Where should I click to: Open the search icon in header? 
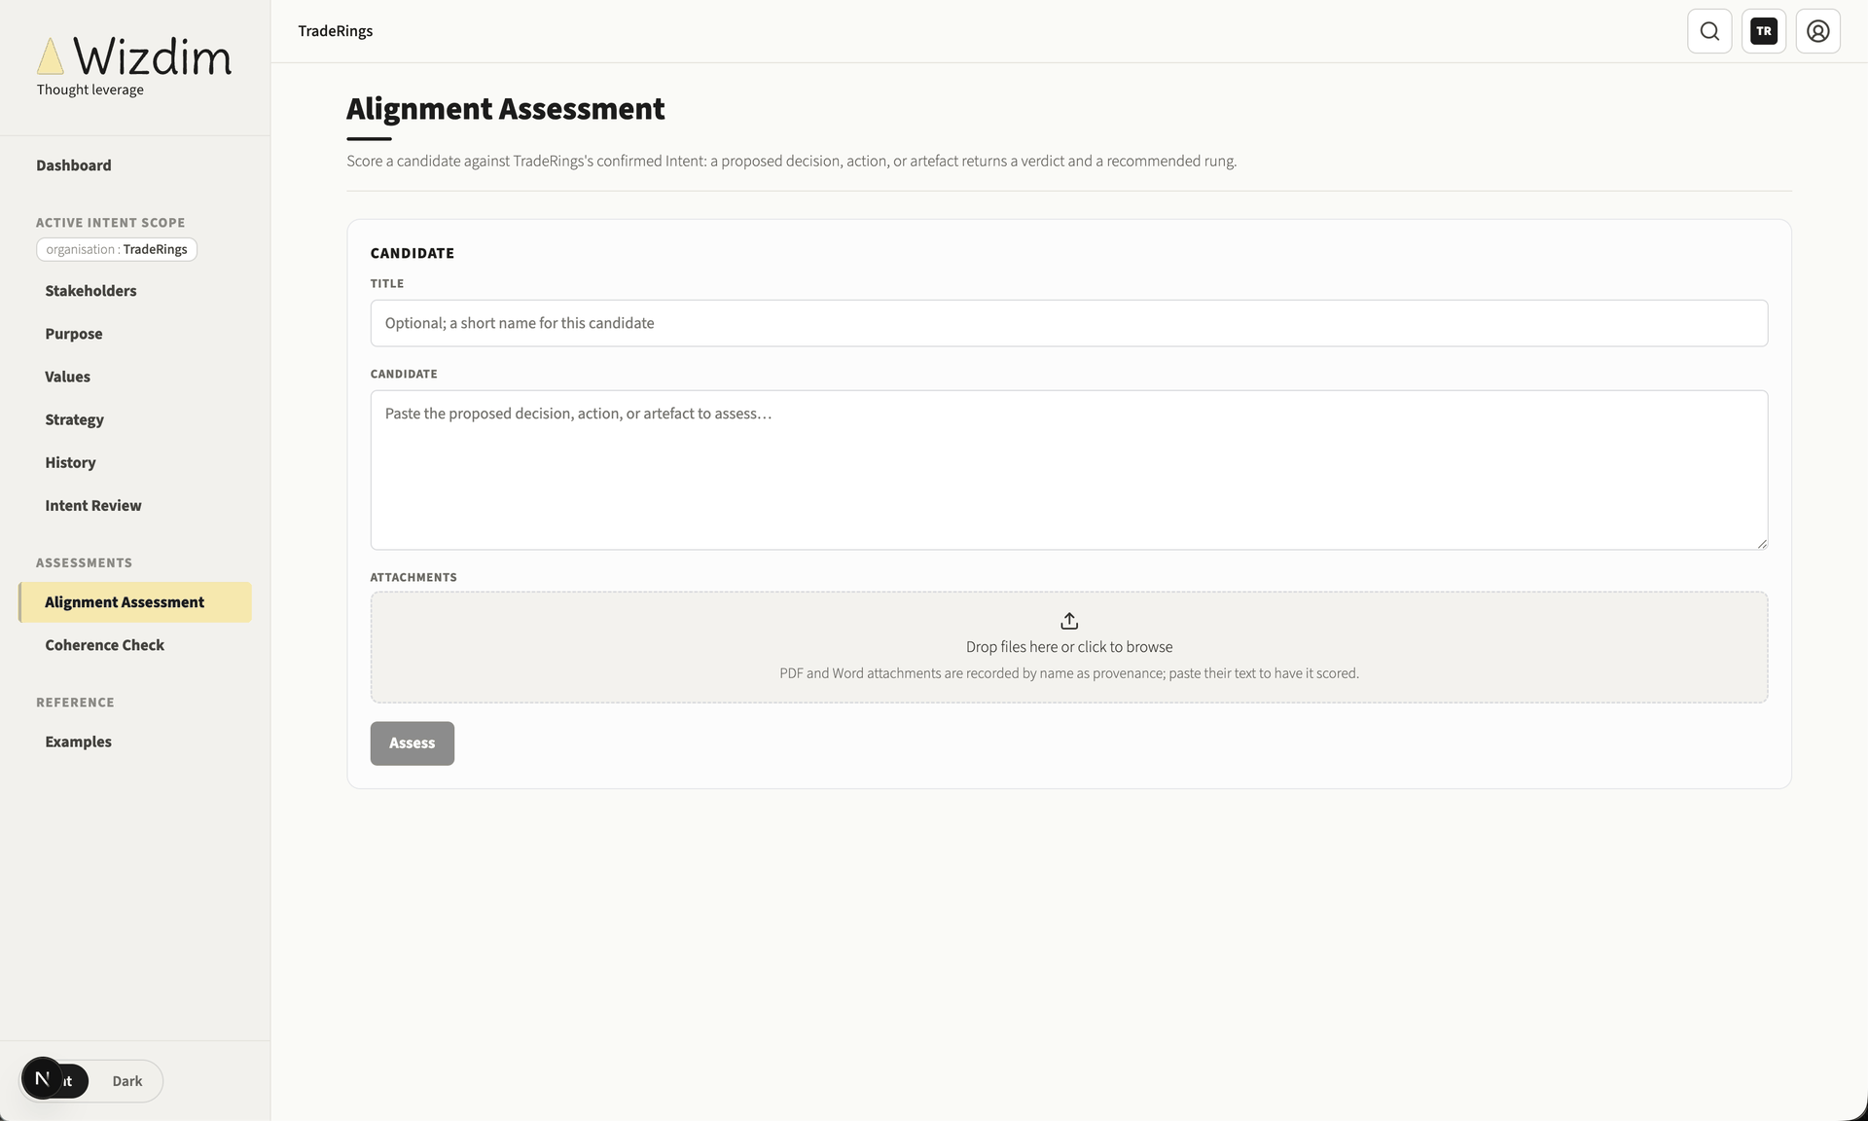click(x=1709, y=31)
